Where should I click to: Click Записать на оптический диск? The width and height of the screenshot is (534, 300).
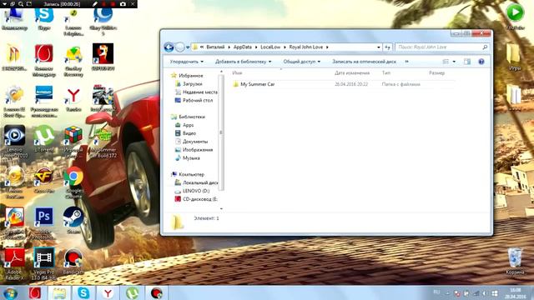click(364, 62)
